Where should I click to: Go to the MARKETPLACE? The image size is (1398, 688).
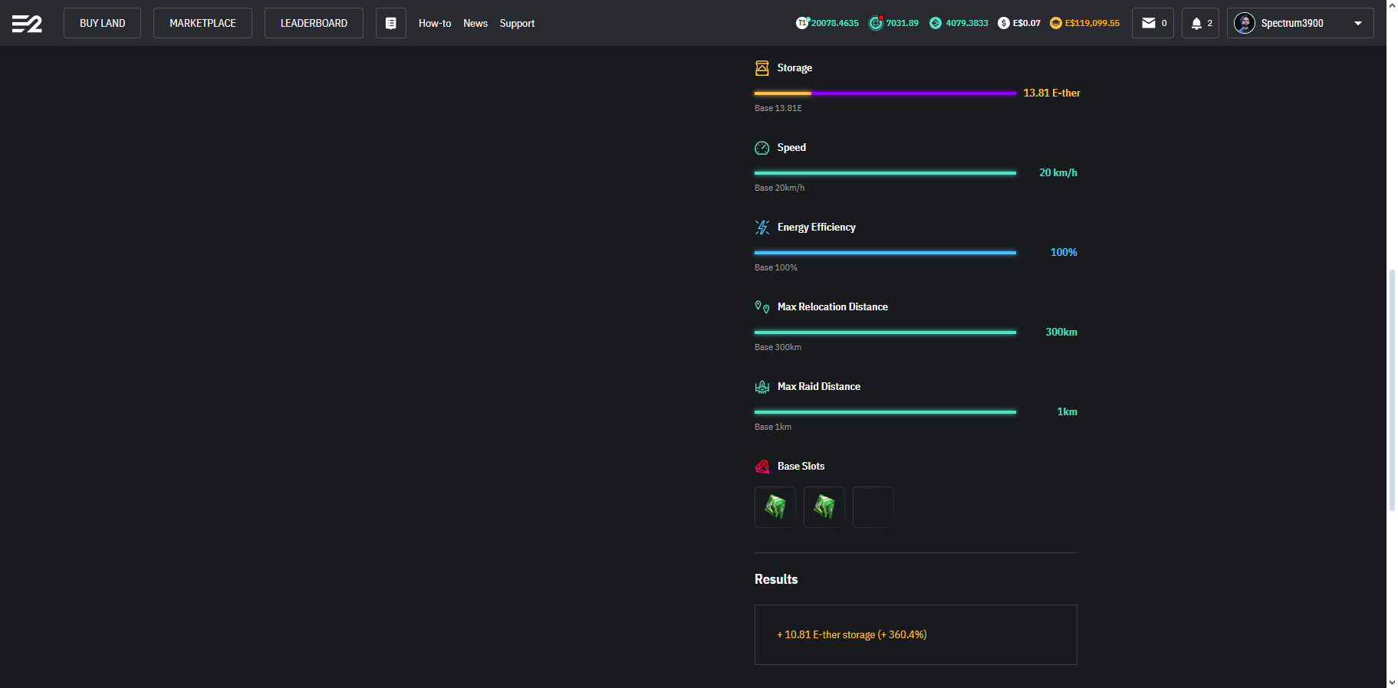click(x=202, y=23)
